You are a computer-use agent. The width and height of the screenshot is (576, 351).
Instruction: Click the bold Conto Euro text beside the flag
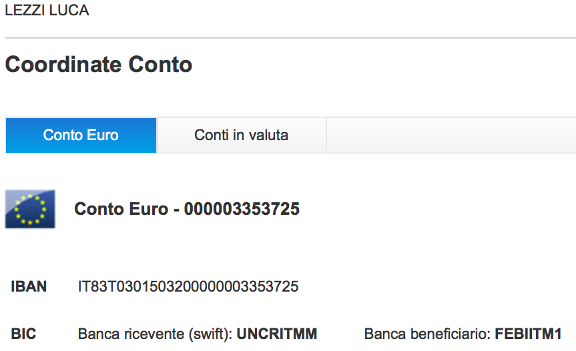click(x=121, y=209)
